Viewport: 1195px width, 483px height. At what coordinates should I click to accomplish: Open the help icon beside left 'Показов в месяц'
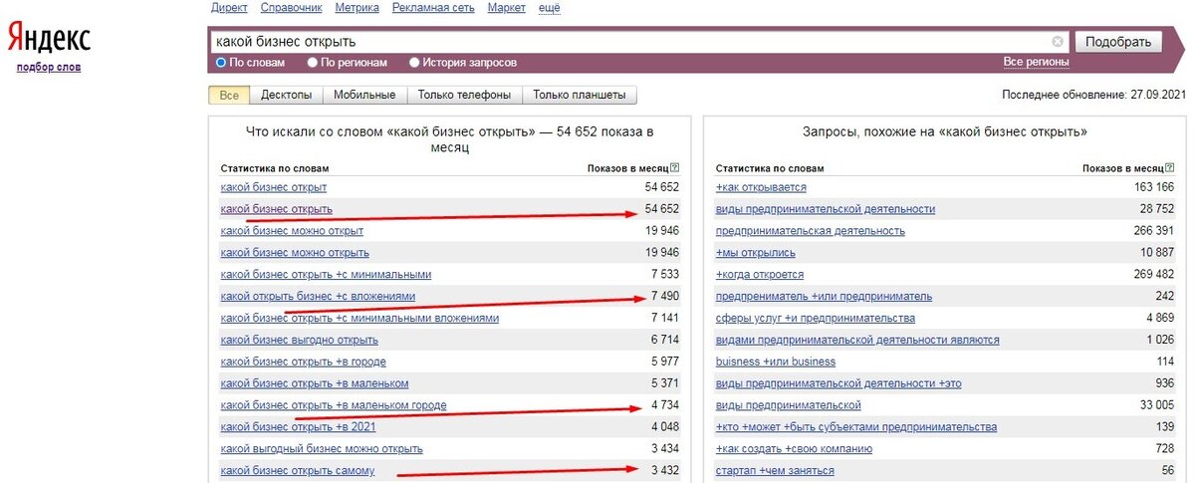point(675,168)
